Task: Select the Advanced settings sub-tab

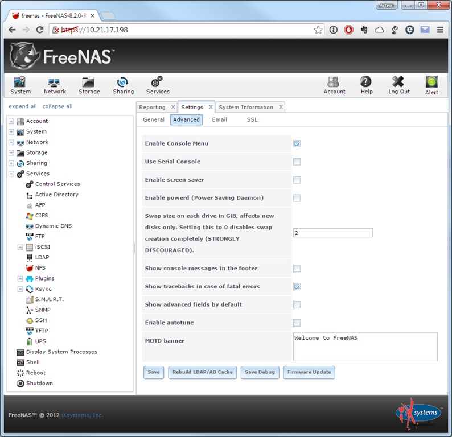Action: (x=186, y=120)
